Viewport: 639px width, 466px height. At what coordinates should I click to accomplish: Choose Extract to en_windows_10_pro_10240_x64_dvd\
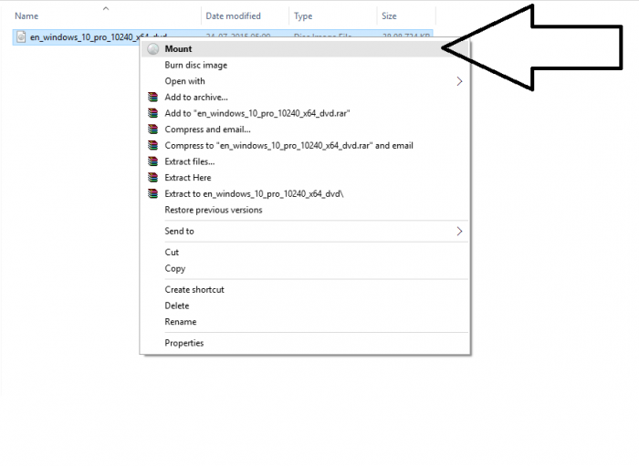click(x=305, y=193)
